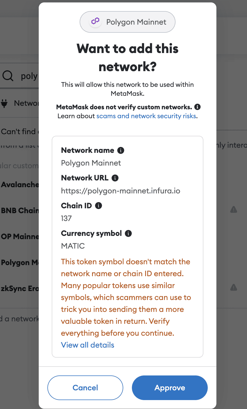Click warning triangle beside BNB Chain
Screen dimensions: 247x409
click(x=233, y=209)
